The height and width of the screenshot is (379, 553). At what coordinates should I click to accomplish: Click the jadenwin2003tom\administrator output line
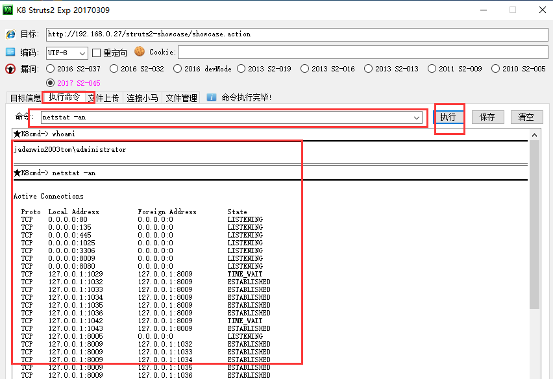click(70, 149)
